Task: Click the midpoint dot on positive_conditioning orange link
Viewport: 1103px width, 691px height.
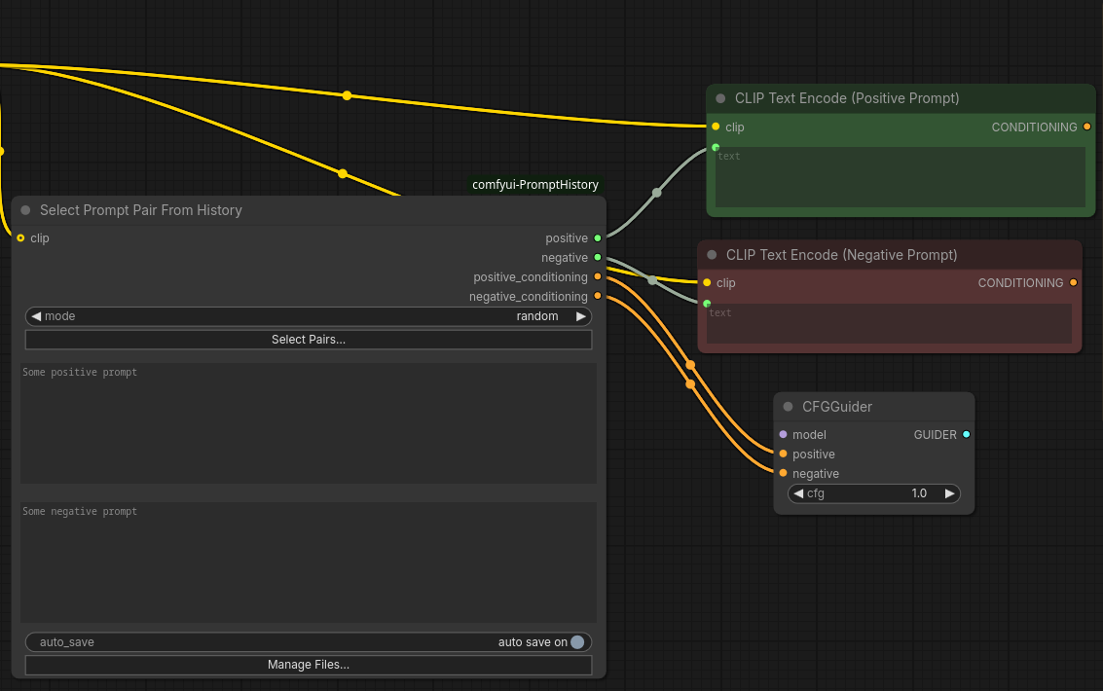Action: [691, 365]
